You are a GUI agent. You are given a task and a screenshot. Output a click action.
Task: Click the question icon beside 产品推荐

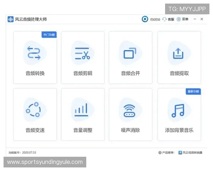click(160, 152)
